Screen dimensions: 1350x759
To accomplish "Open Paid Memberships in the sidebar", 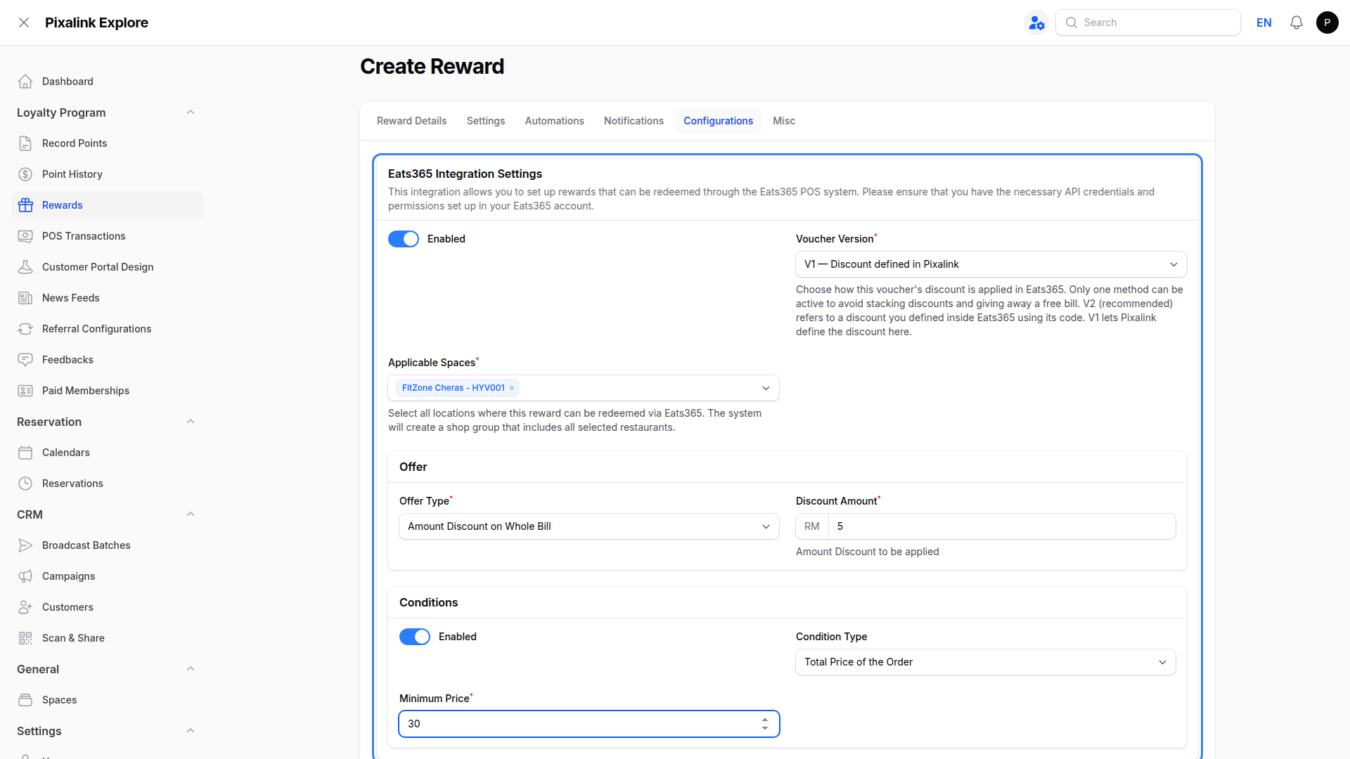I will (107, 391).
